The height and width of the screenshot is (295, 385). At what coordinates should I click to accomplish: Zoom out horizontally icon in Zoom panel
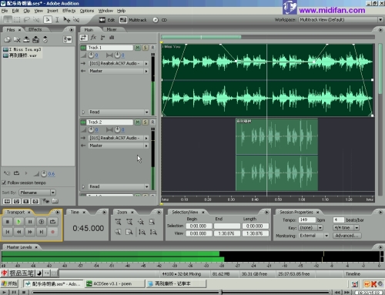point(129,222)
